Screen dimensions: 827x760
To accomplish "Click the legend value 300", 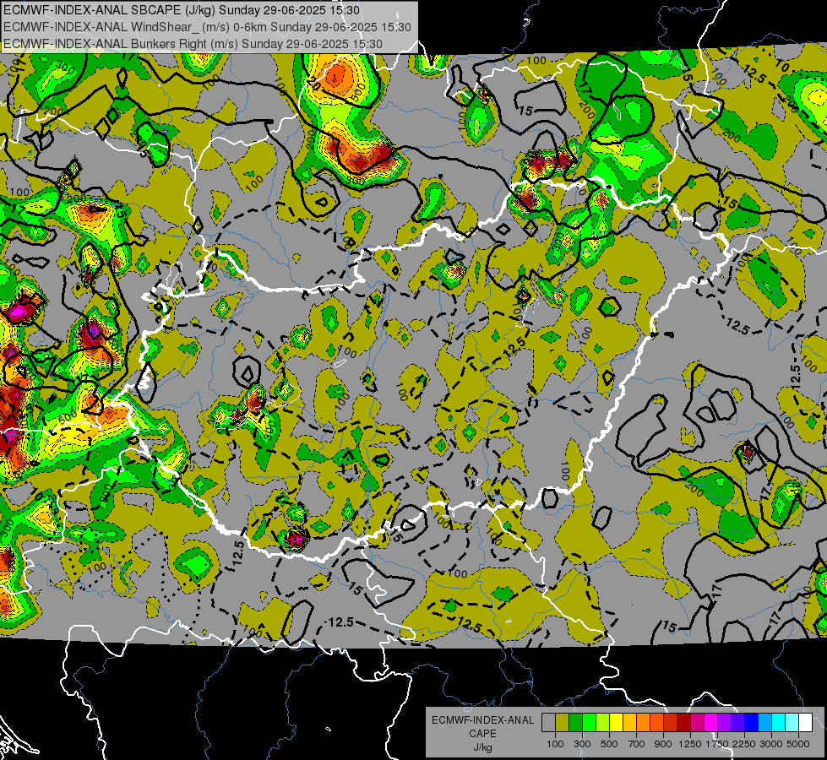I will pos(582,744).
